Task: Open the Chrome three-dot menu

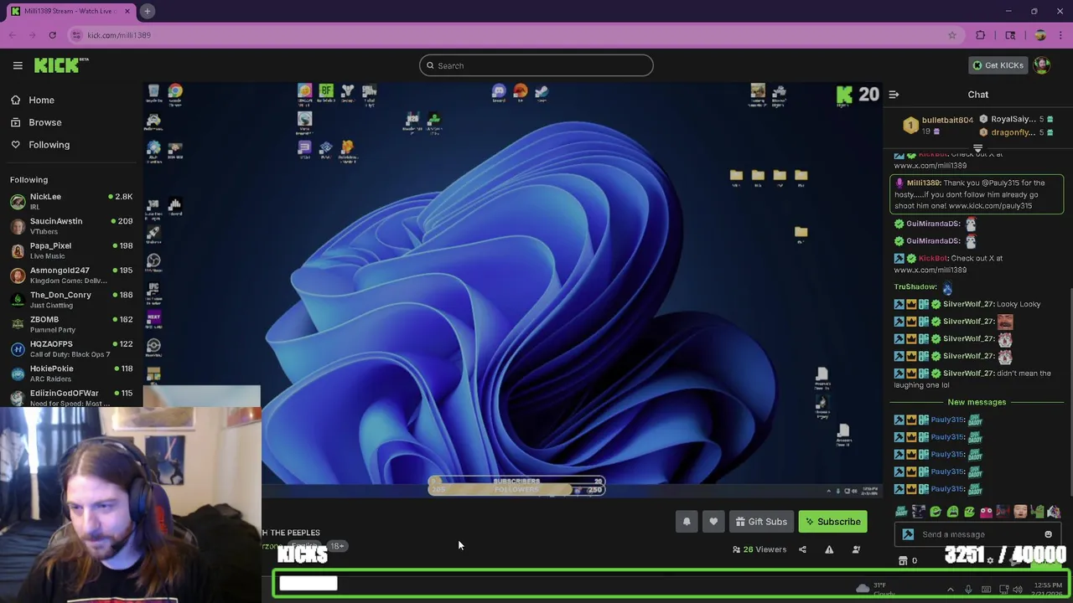Action: coord(1061,35)
